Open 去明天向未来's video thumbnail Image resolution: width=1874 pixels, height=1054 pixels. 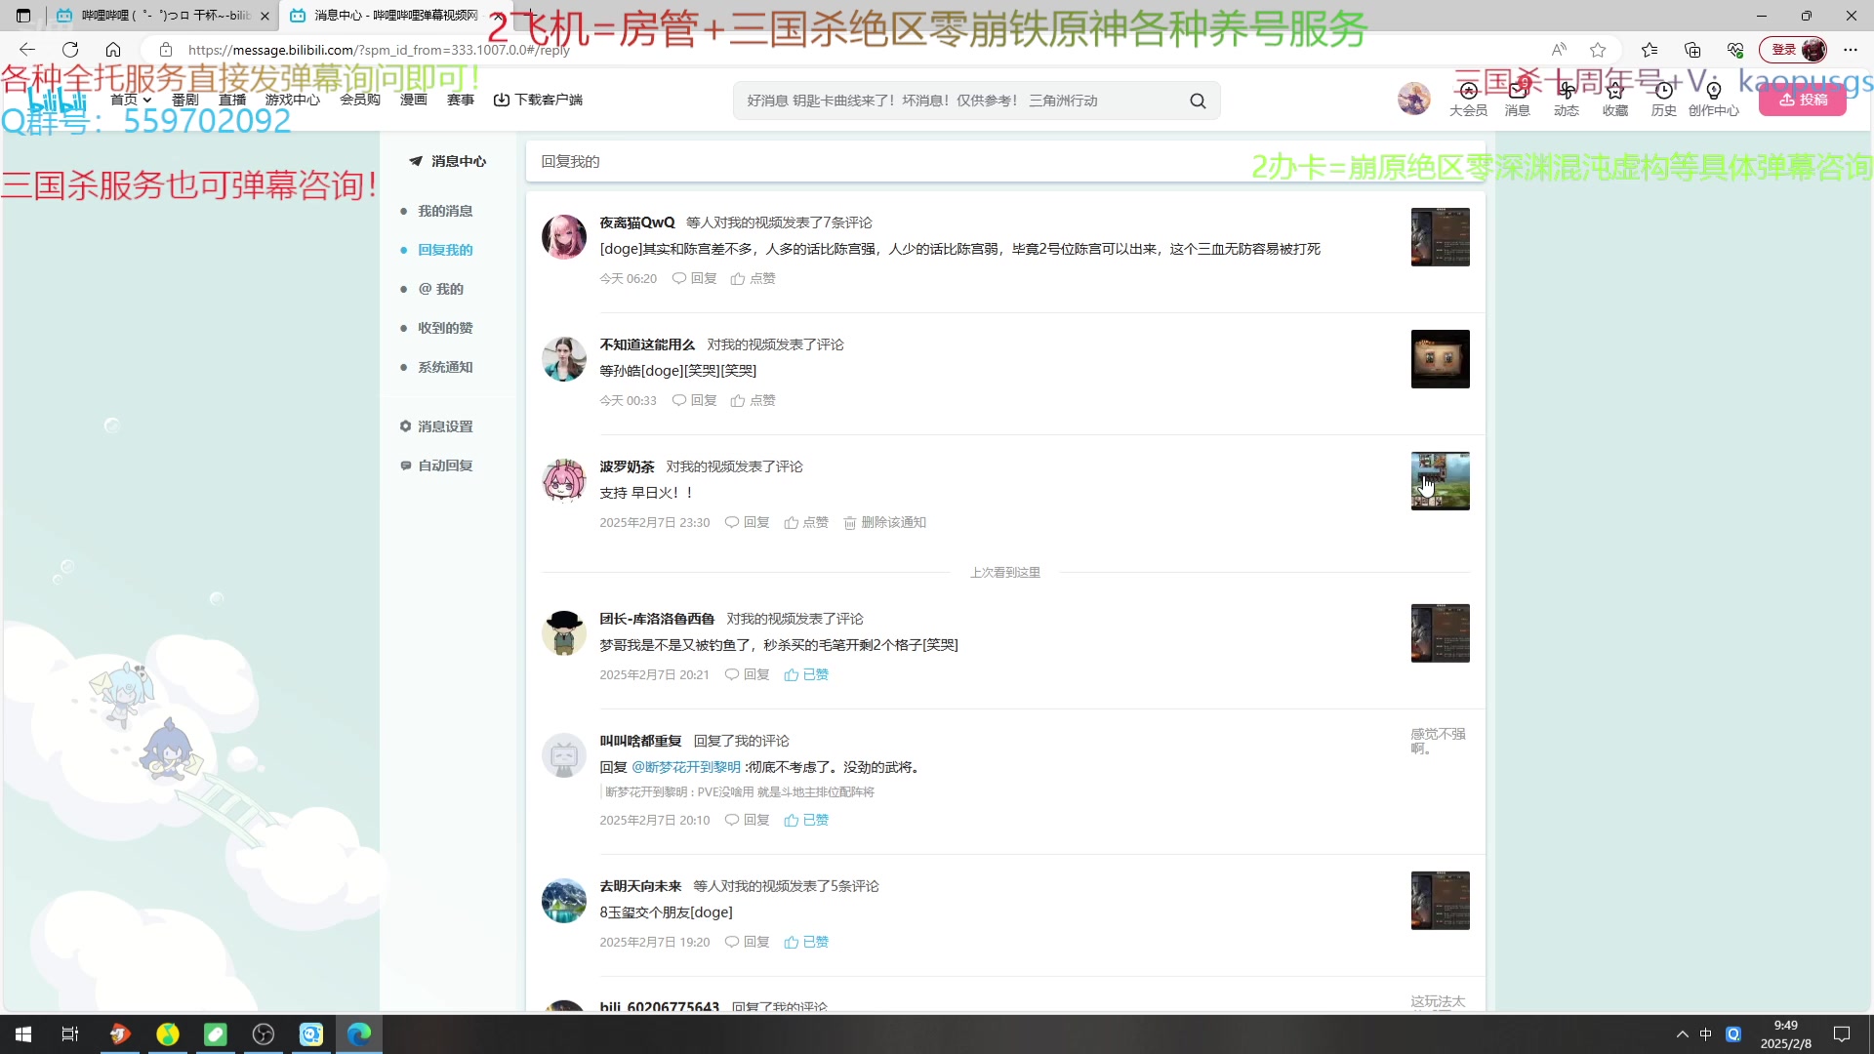pyautogui.click(x=1440, y=901)
